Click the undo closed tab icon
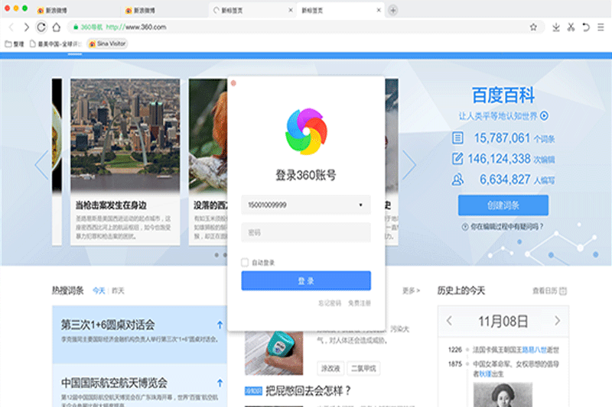The width and height of the screenshot is (612, 407). click(x=585, y=27)
